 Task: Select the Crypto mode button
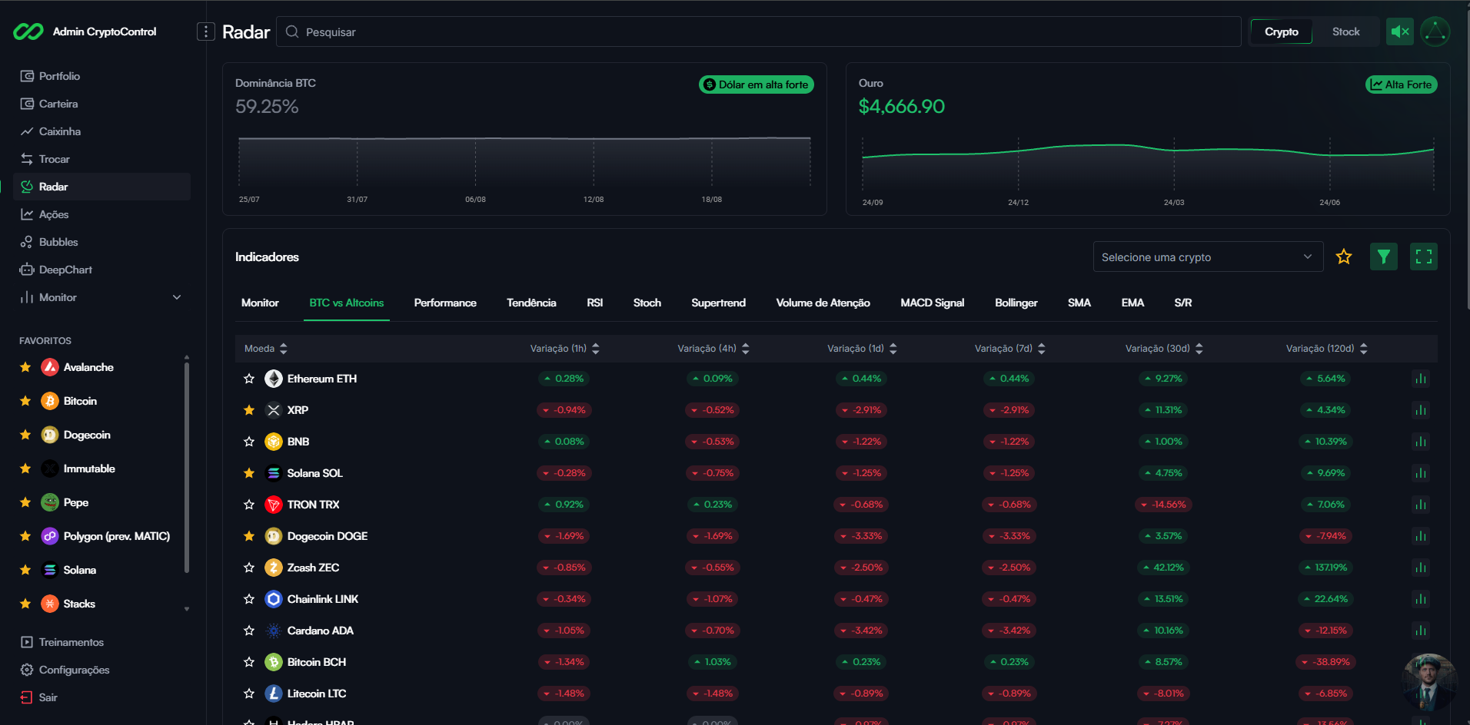pyautogui.click(x=1281, y=31)
